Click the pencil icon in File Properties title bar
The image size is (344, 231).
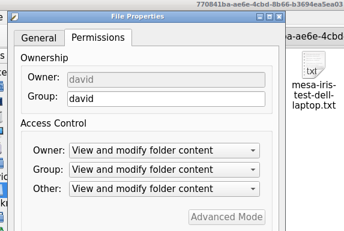tap(14, 17)
